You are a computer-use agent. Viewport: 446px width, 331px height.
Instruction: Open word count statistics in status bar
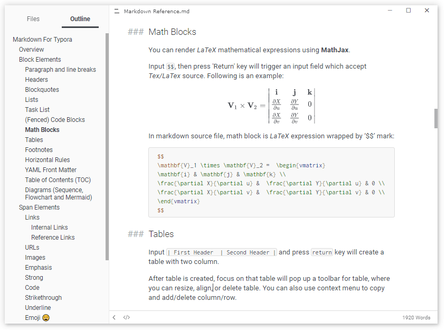click(416, 318)
